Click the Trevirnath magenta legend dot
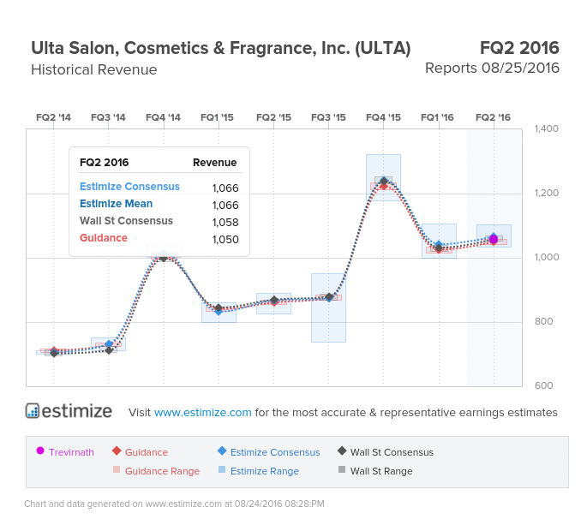This screenshot has width=587, height=531. (40, 450)
